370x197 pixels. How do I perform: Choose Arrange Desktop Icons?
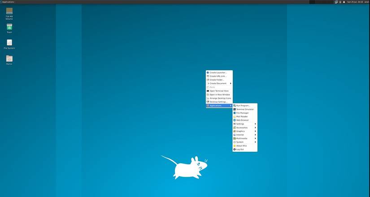point(219,98)
